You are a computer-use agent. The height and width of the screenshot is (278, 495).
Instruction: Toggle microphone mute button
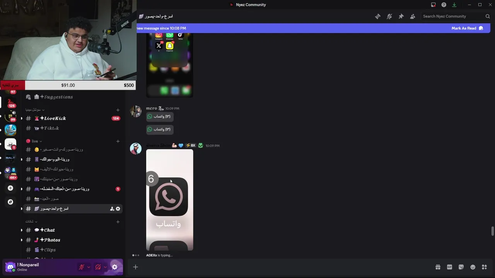point(82,267)
